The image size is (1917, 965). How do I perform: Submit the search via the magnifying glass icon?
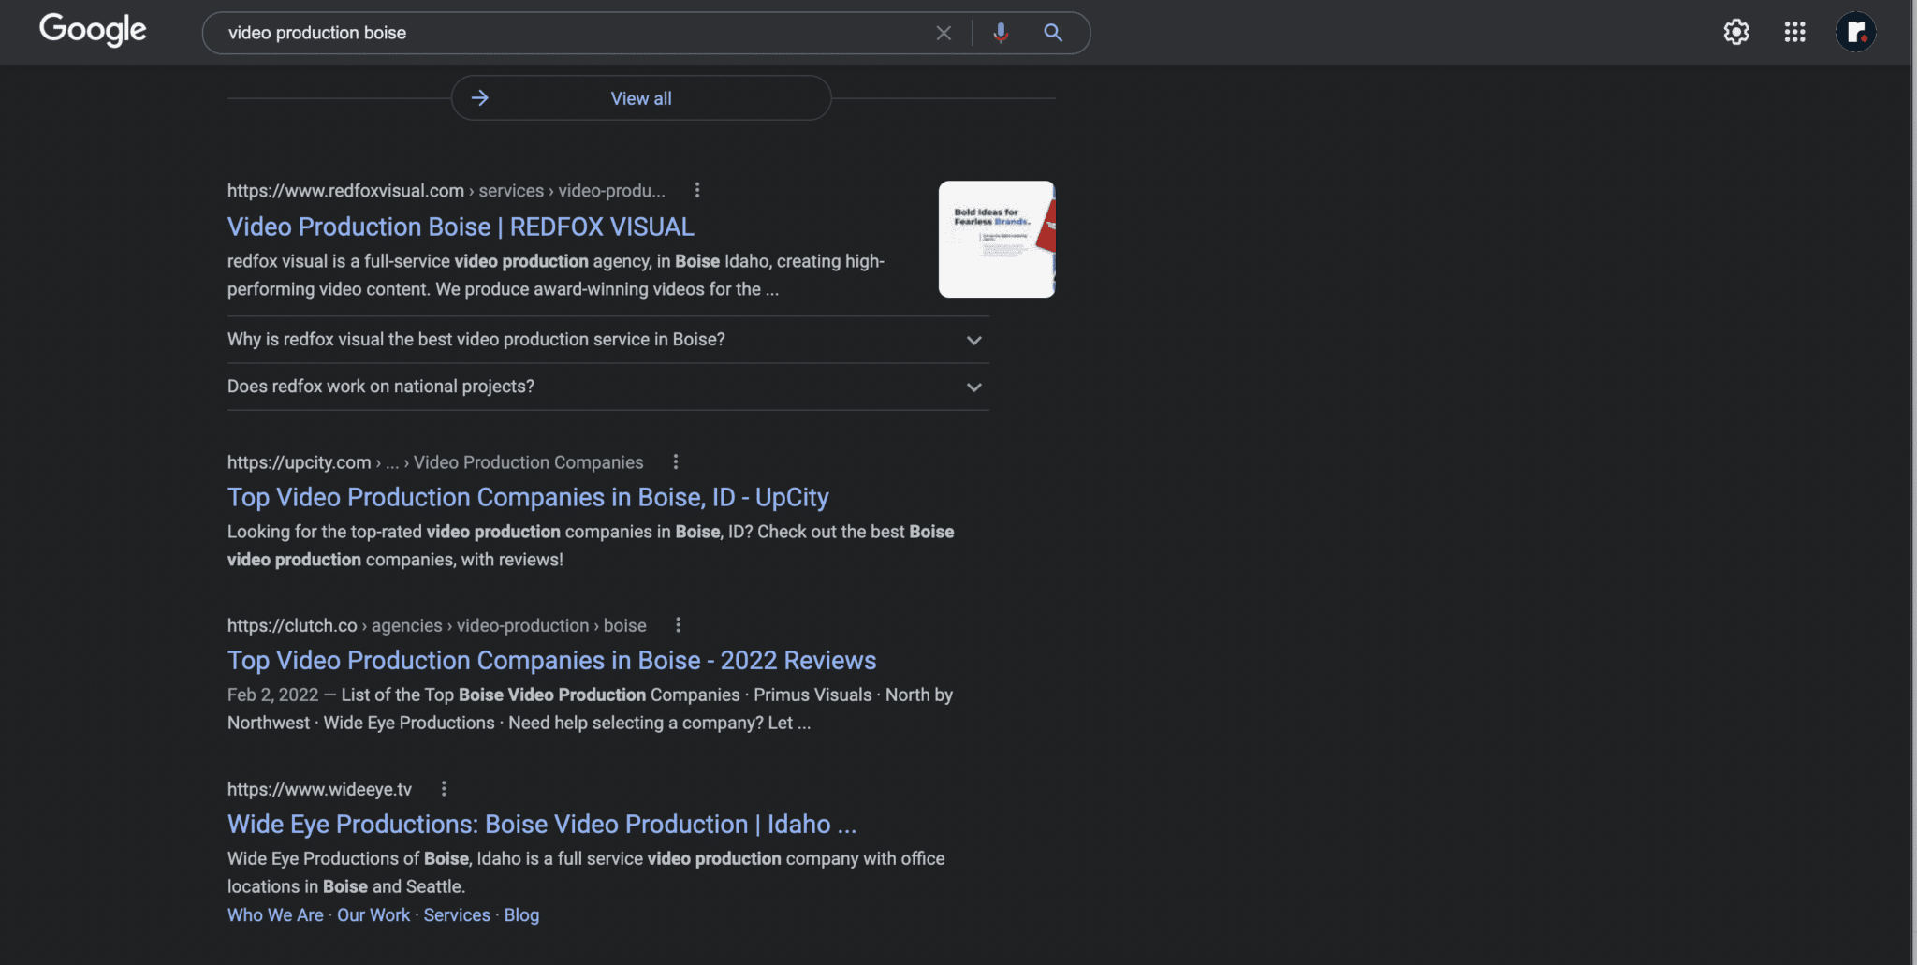click(1052, 32)
